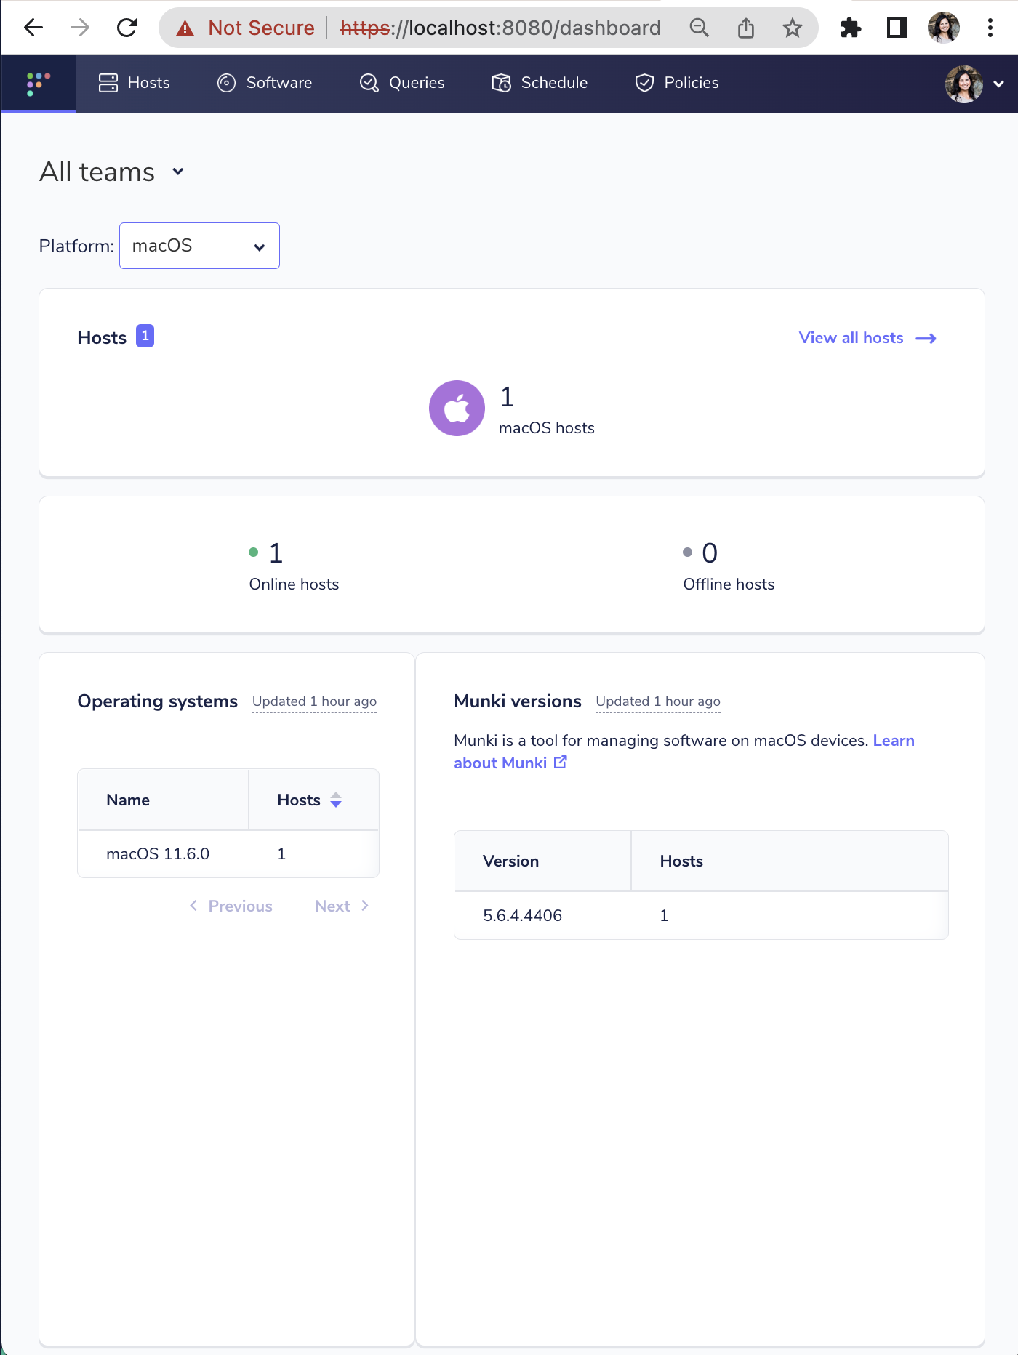Open the Schedule nav tab
The height and width of the screenshot is (1355, 1018).
540,83
